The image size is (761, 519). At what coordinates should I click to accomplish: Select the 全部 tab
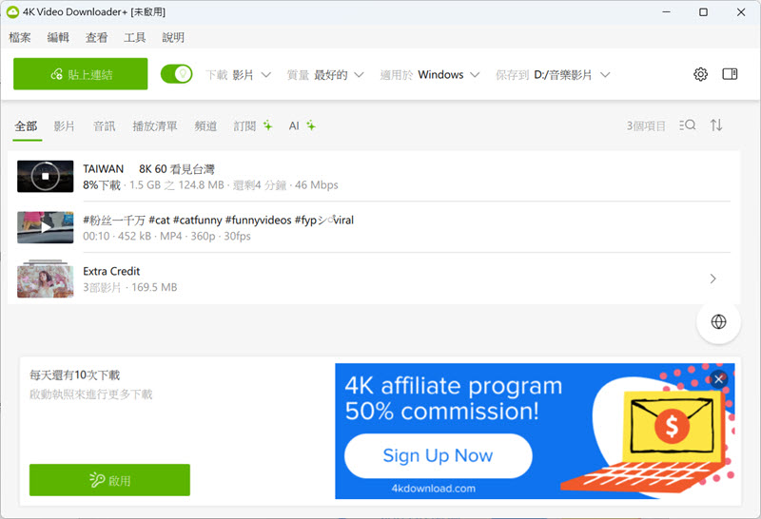(27, 126)
